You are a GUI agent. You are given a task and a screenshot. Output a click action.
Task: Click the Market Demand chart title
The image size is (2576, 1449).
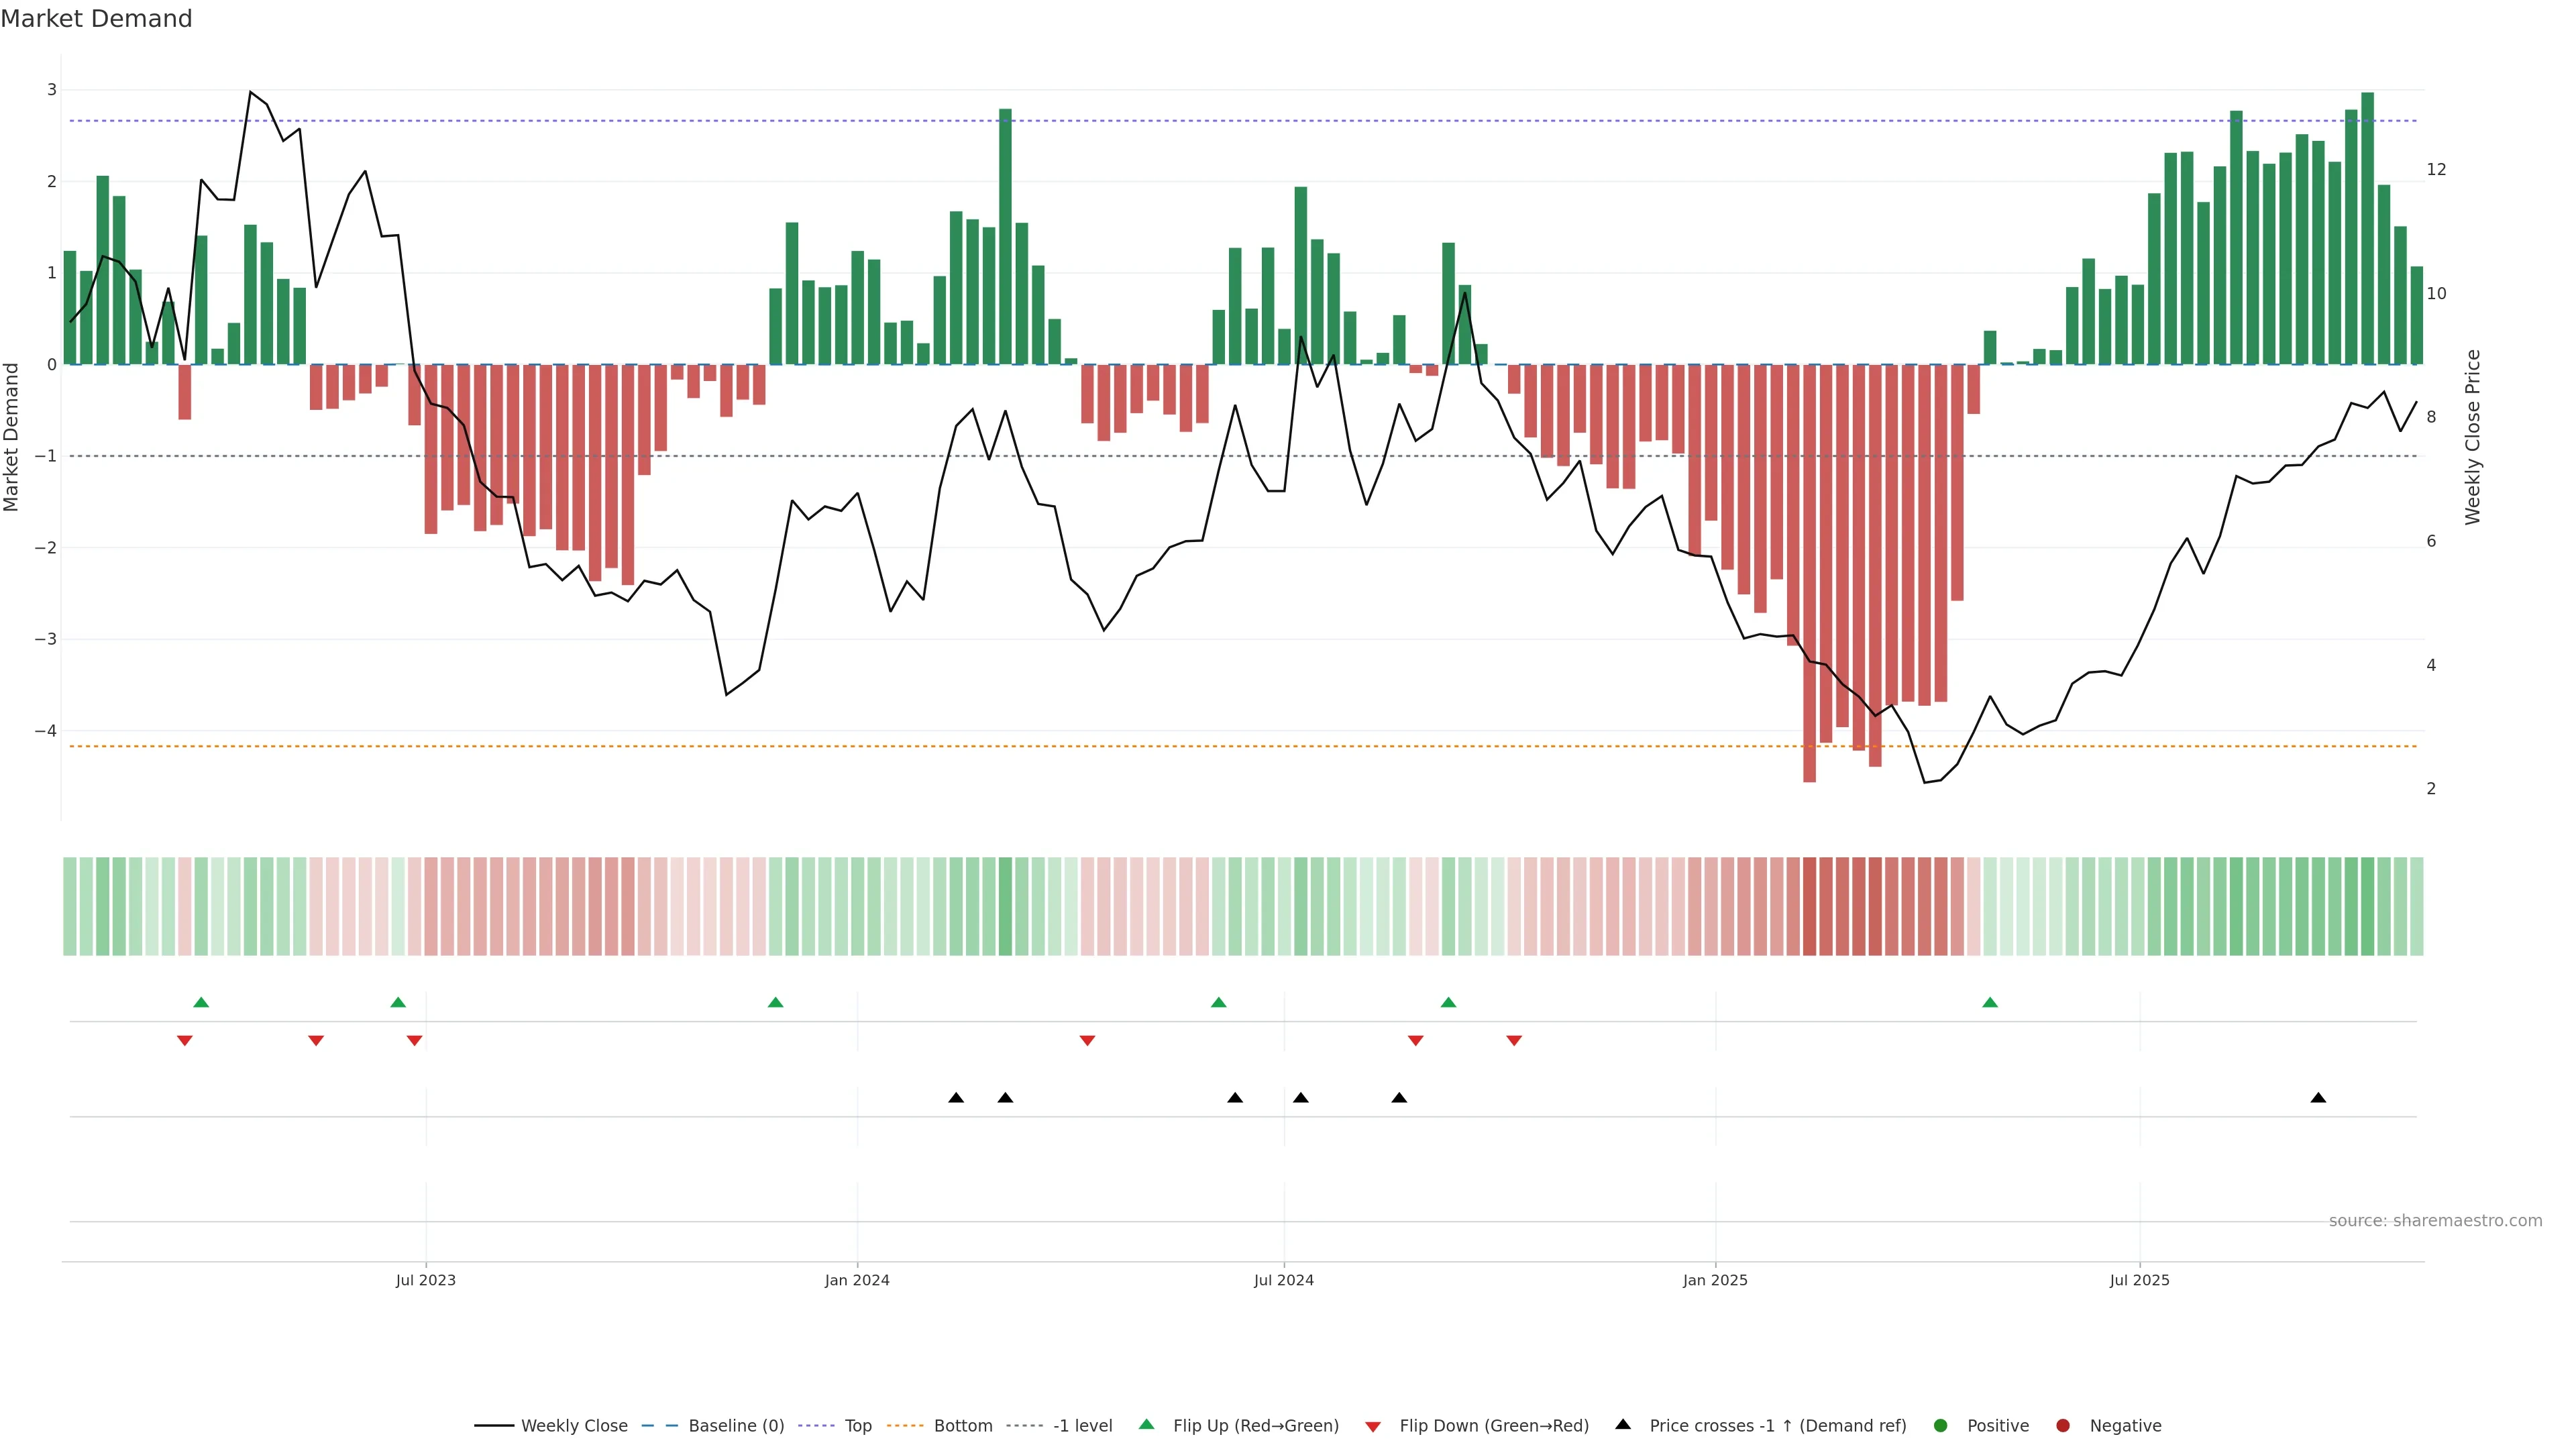pyautogui.click(x=96, y=19)
